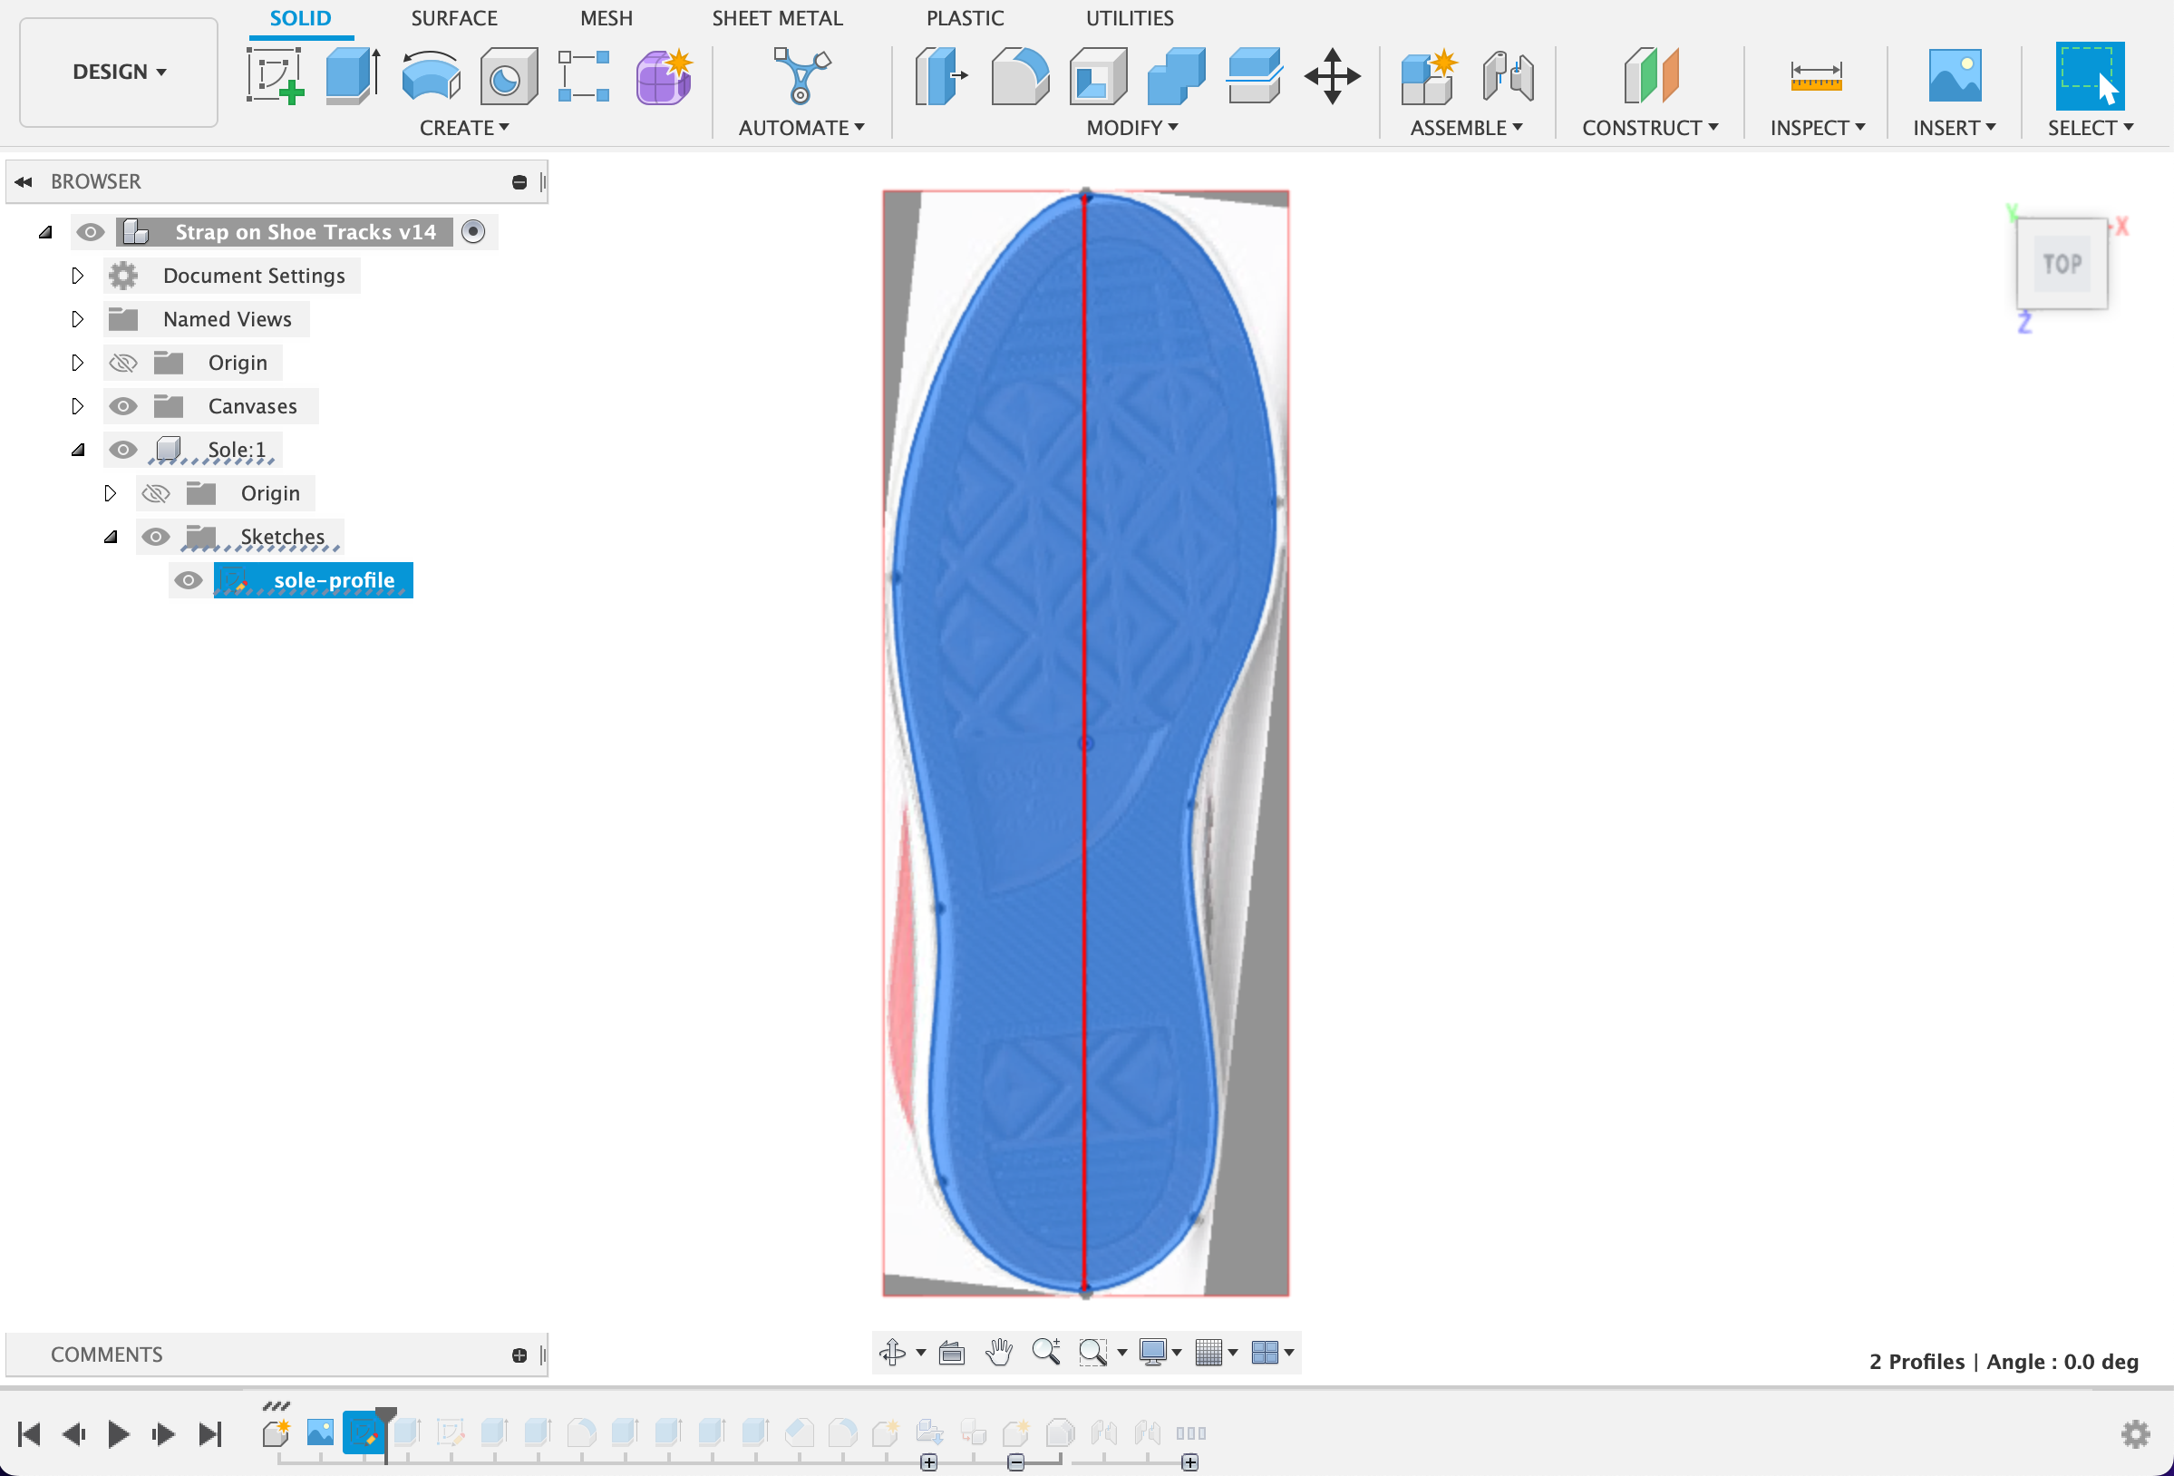Expand the Document Settings node

tap(78, 275)
